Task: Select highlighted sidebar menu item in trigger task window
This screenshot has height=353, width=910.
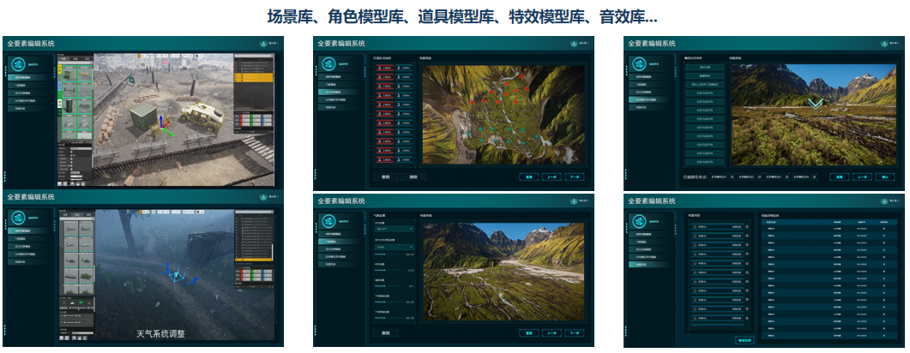Action: (x=648, y=99)
